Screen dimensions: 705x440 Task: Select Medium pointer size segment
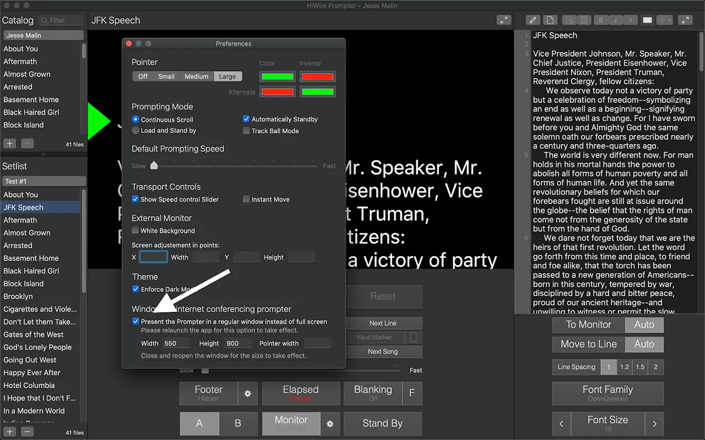pos(196,76)
